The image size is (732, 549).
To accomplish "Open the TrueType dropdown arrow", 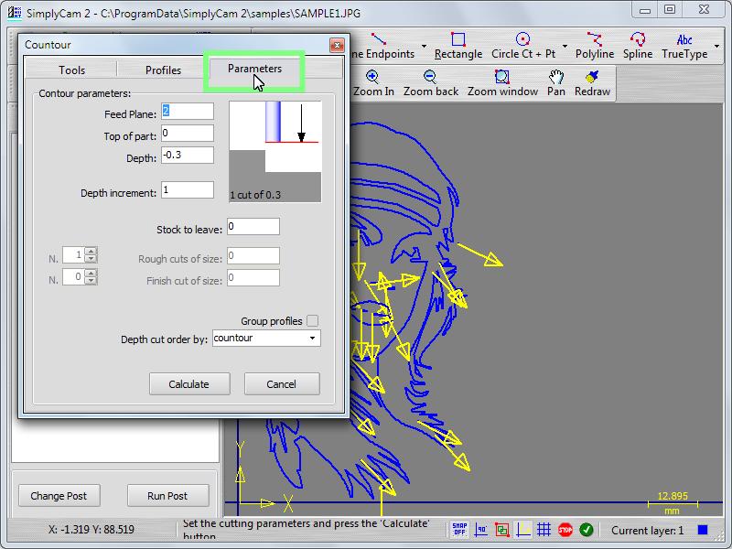I will [x=716, y=47].
